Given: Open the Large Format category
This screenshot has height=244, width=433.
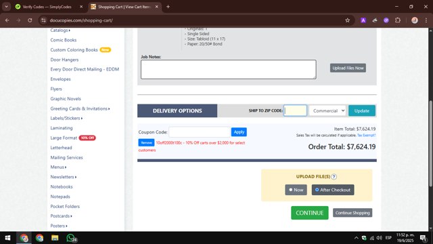Looking at the screenshot, I should [64, 138].
